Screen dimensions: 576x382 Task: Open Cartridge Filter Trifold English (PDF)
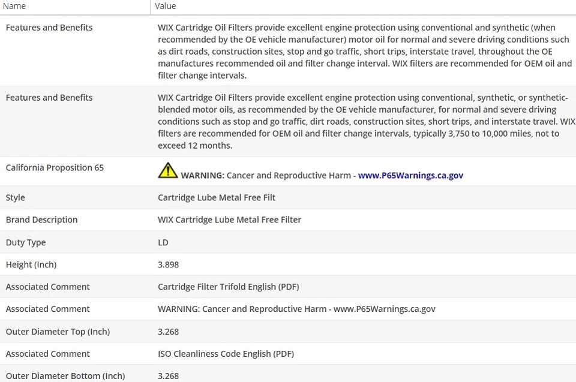tap(228, 287)
